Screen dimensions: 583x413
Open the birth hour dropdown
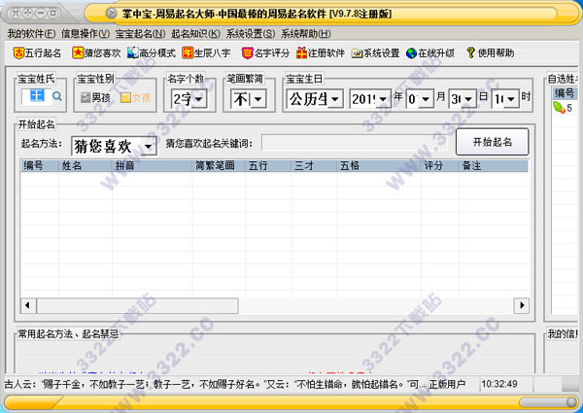tap(512, 99)
